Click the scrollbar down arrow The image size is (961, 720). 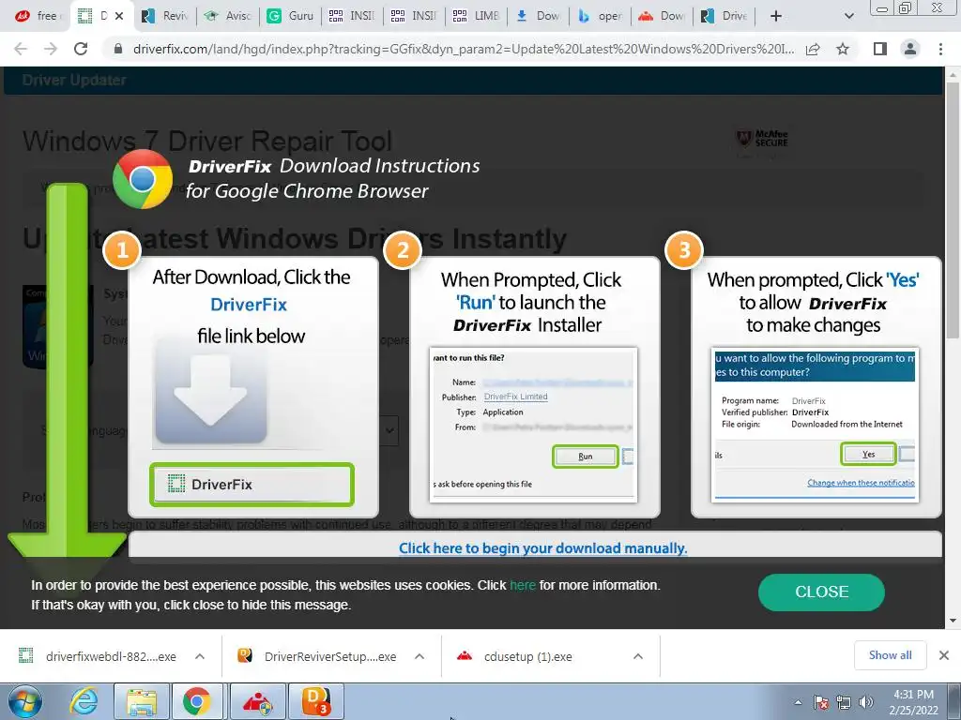tap(953, 621)
